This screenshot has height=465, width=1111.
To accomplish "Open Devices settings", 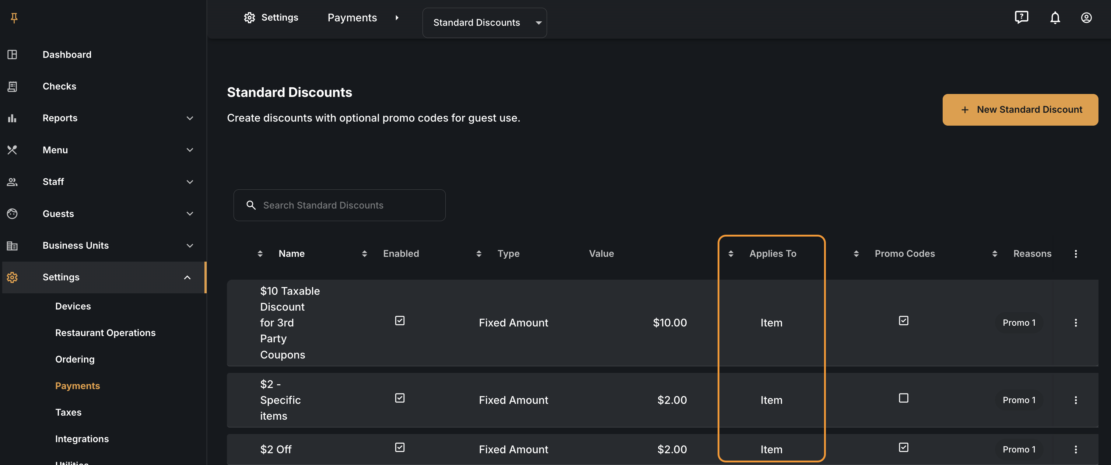I will [73, 306].
